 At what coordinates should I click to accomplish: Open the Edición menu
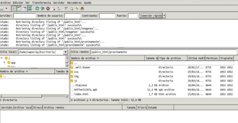[x=18, y=3]
